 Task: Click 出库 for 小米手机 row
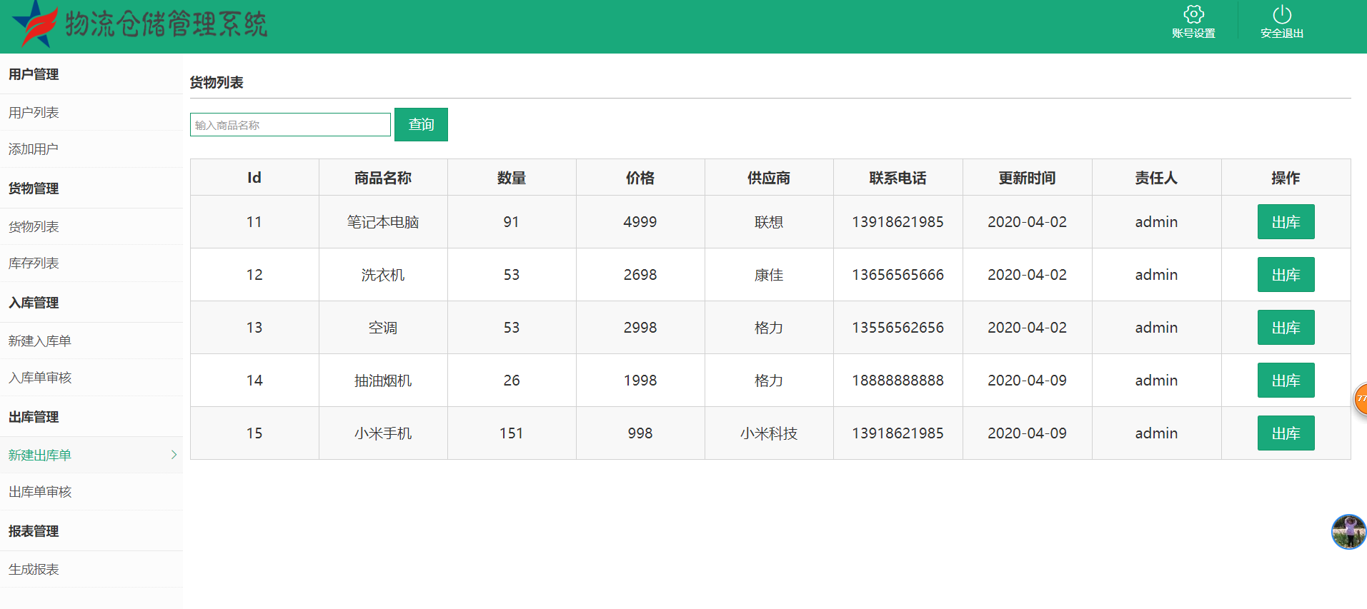pos(1286,433)
